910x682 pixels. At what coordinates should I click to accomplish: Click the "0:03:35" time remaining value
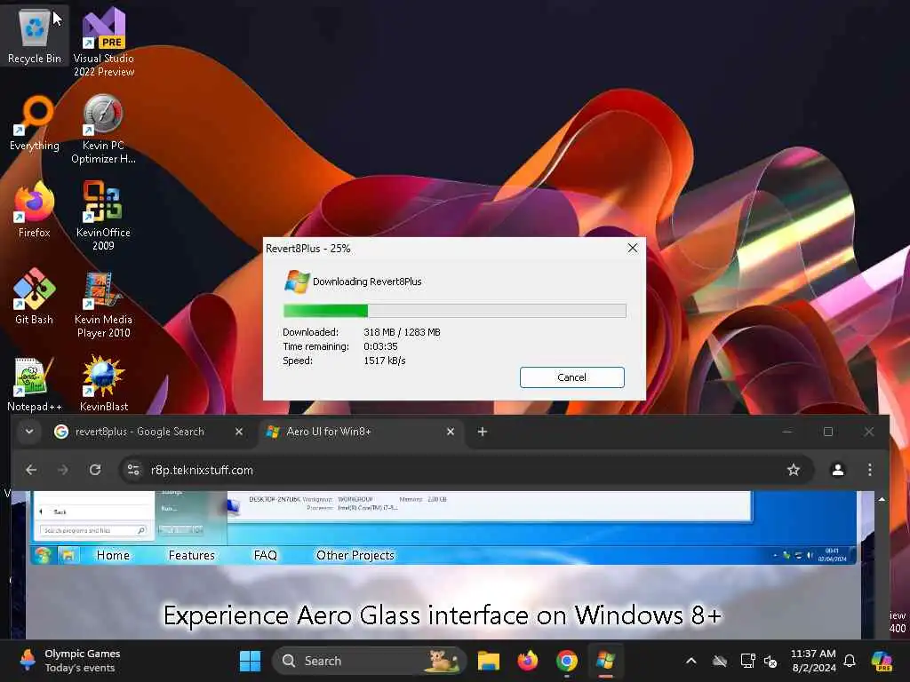pyautogui.click(x=380, y=347)
